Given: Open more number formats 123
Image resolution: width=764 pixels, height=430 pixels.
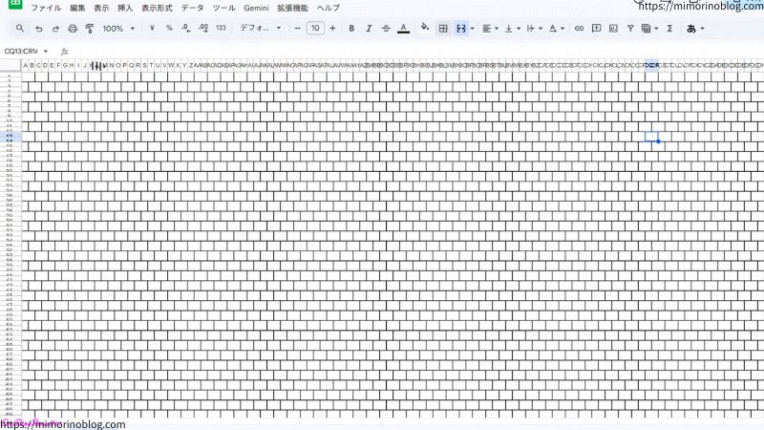Looking at the screenshot, I should coord(221,29).
